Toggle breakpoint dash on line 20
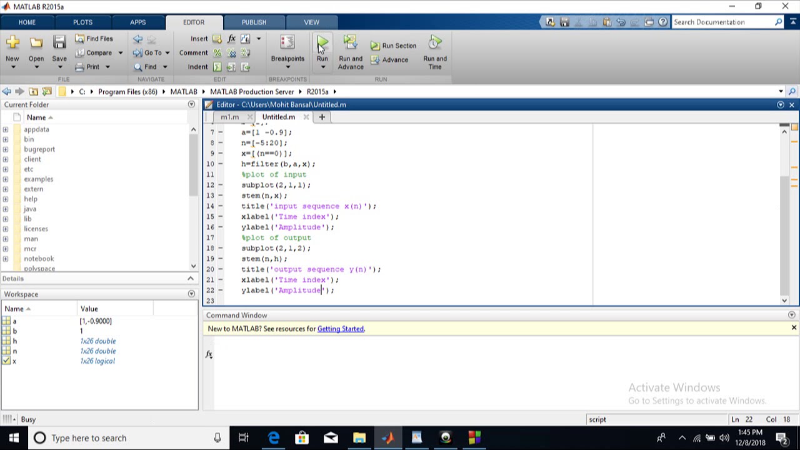Image resolution: width=800 pixels, height=450 pixels. coord(220,269)
